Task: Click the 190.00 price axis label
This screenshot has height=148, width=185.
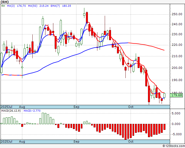Action: 177,80
